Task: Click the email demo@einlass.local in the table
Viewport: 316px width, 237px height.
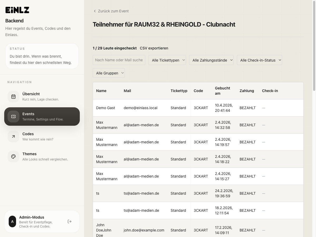Action: (140, 108)
